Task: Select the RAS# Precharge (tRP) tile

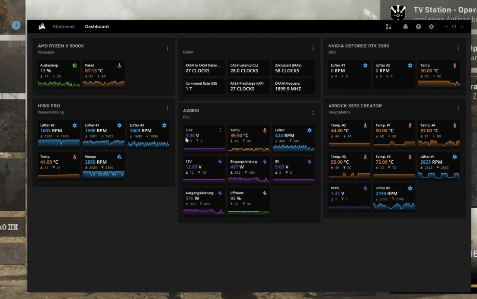Action: pyautogui.click(x=249, y=86)
